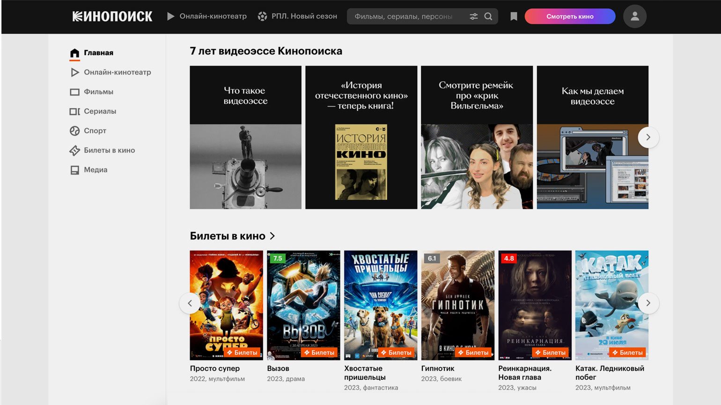This screenshot has width=721, height=405.
Task: Go to Фильмы in sidebar
Action: point(98,92)
